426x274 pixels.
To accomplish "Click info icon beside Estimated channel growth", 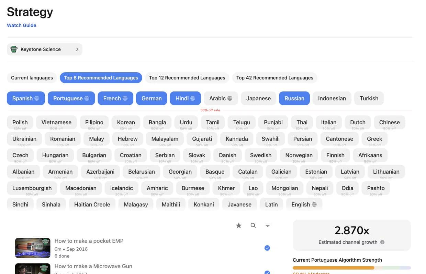I will pyautogui.click(x=382, y=242).
